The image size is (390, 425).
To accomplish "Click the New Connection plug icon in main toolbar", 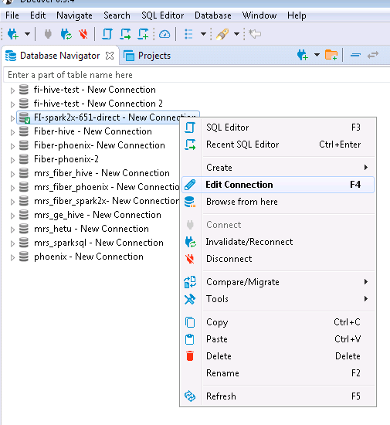I will (x=12, y=34).
